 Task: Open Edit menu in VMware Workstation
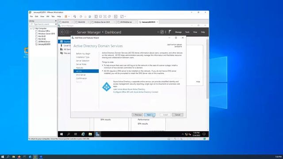[36, 16]
